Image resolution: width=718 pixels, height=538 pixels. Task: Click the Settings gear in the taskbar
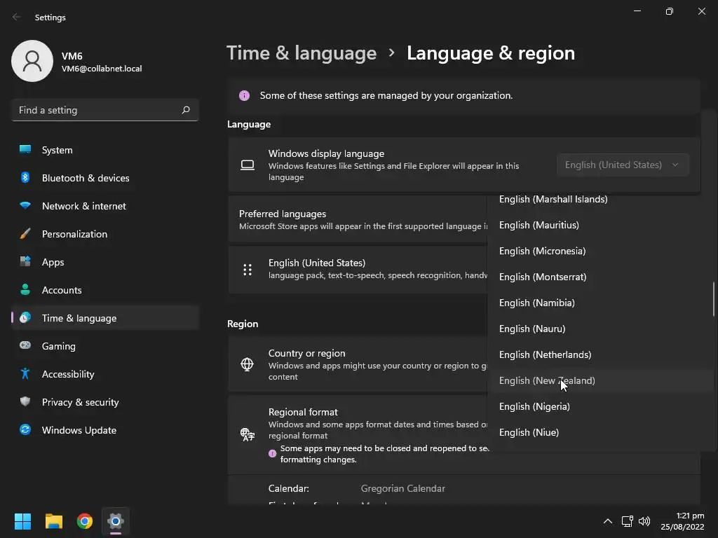116,521
